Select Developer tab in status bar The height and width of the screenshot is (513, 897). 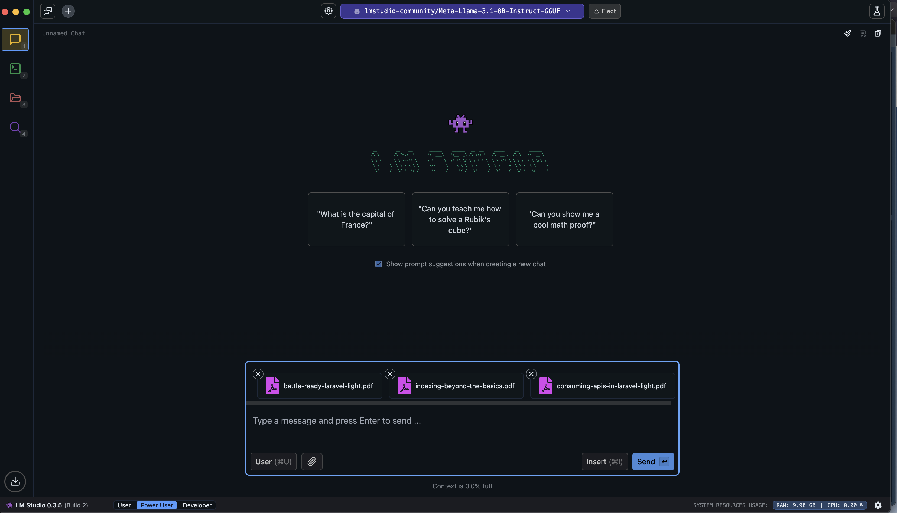click(x=197, y=505)
